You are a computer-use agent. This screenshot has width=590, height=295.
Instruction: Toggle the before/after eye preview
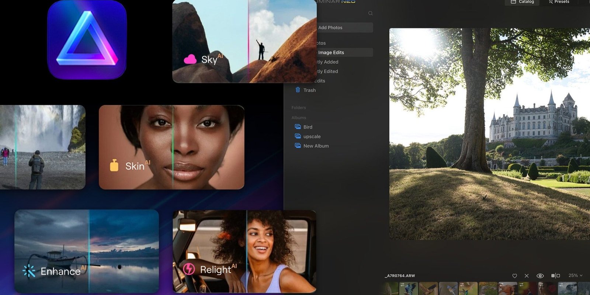(x=540, y=276)
